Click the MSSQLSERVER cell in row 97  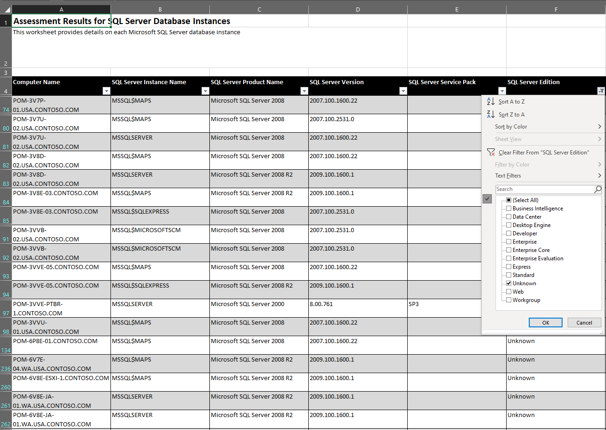(160, 308)
